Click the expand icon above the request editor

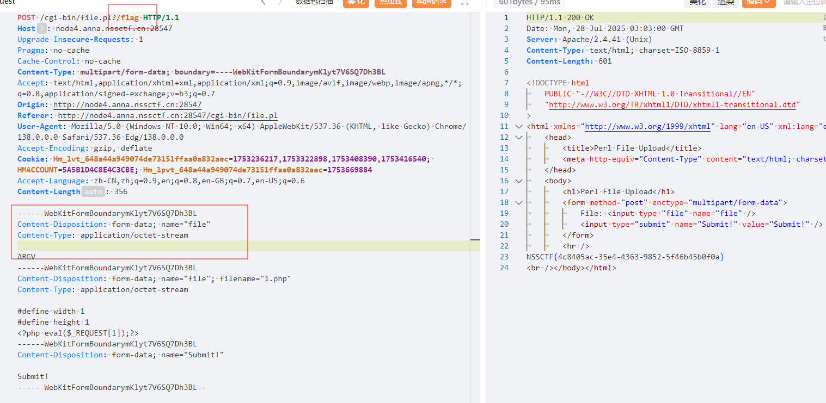tap(464, 3)
